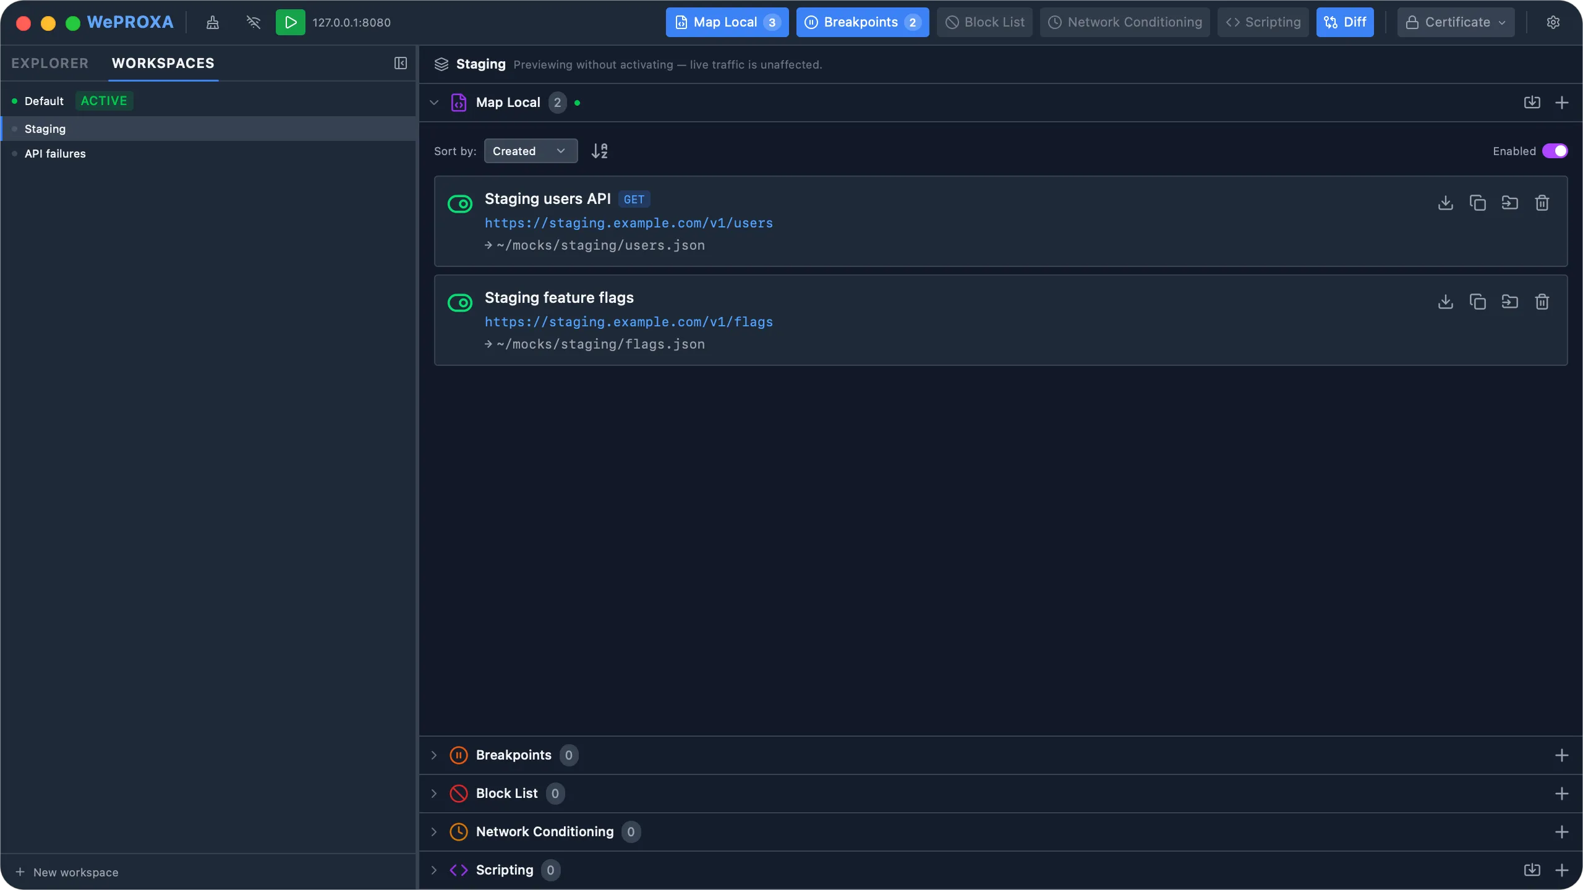Collapse sidebar panel icon
1583x890 pixels.
pyautogui.click(x=401, y=63)
